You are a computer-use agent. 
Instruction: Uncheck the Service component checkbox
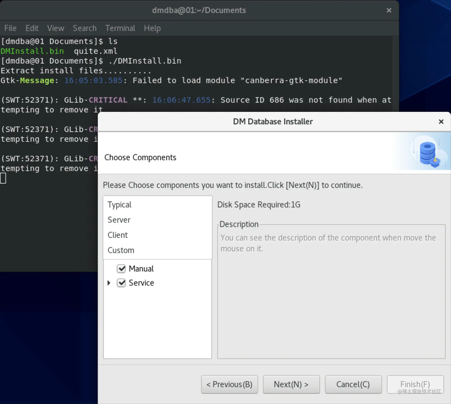click(121, 283)
